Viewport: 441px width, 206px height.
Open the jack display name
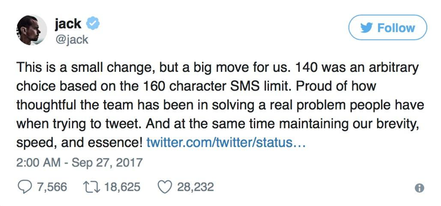68,23
